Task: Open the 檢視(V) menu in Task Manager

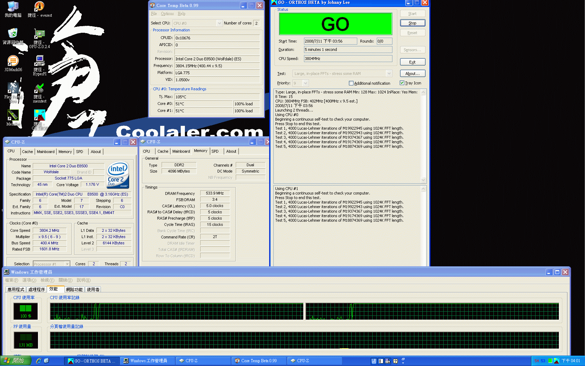Action: click(47, 280)
